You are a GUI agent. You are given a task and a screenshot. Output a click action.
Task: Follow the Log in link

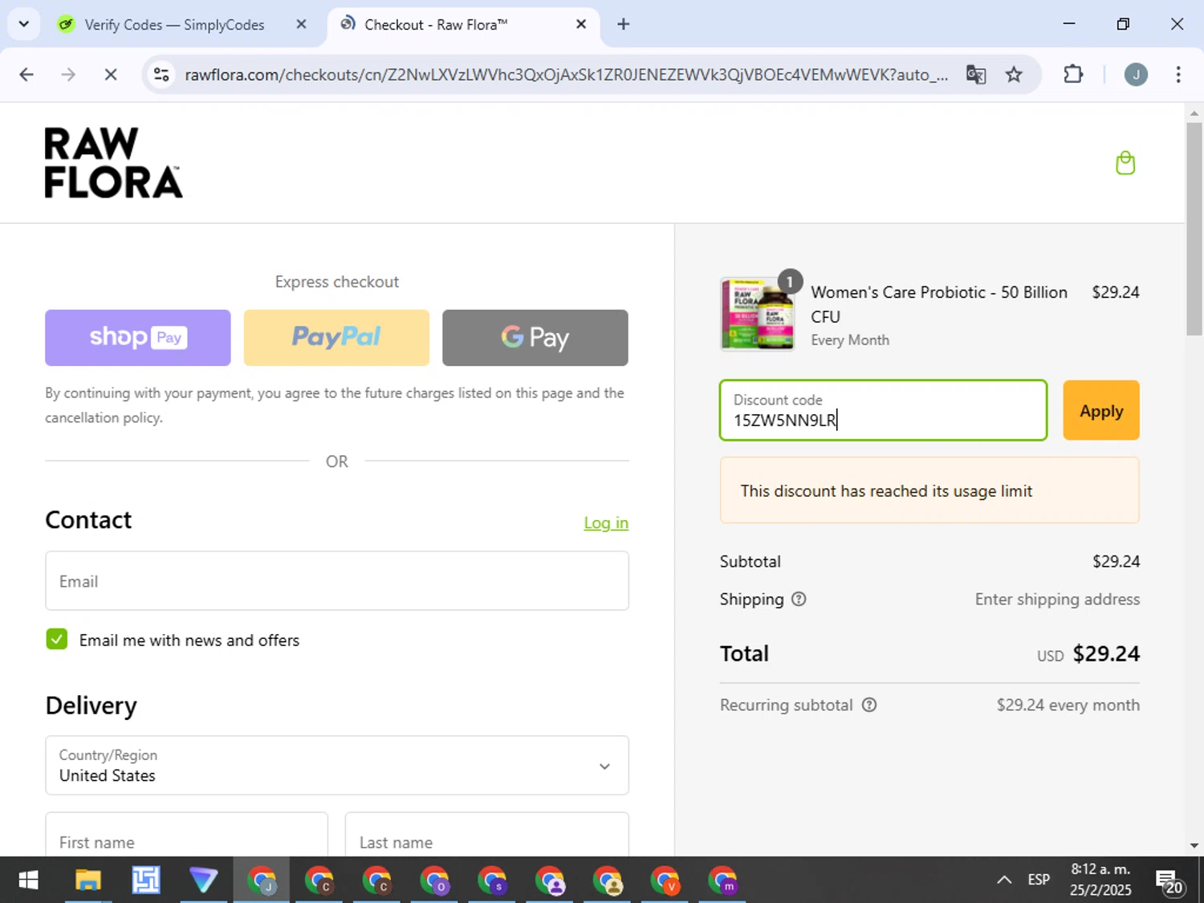tap(606, 523)
